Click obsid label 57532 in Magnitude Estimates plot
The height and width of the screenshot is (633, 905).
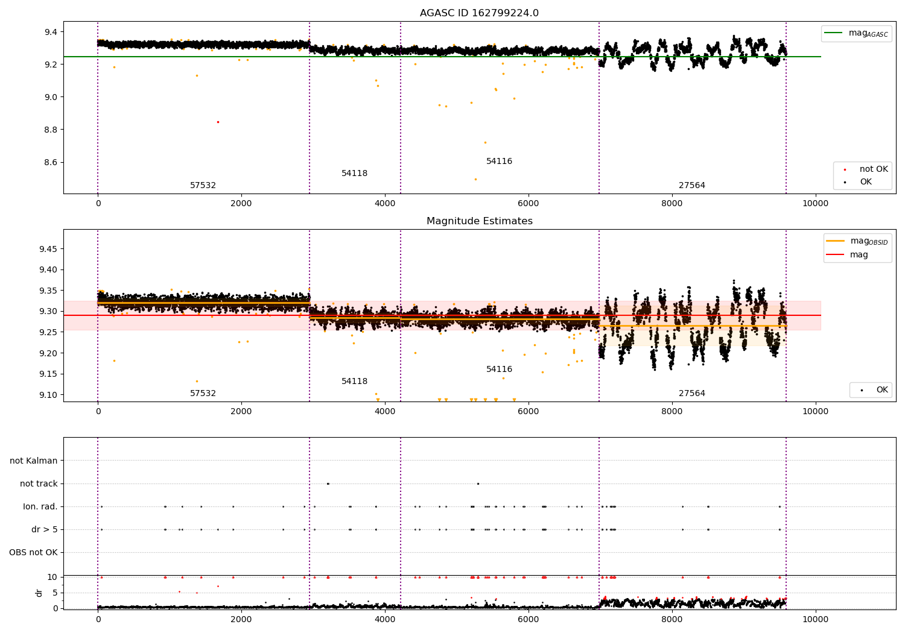(203, 394)
